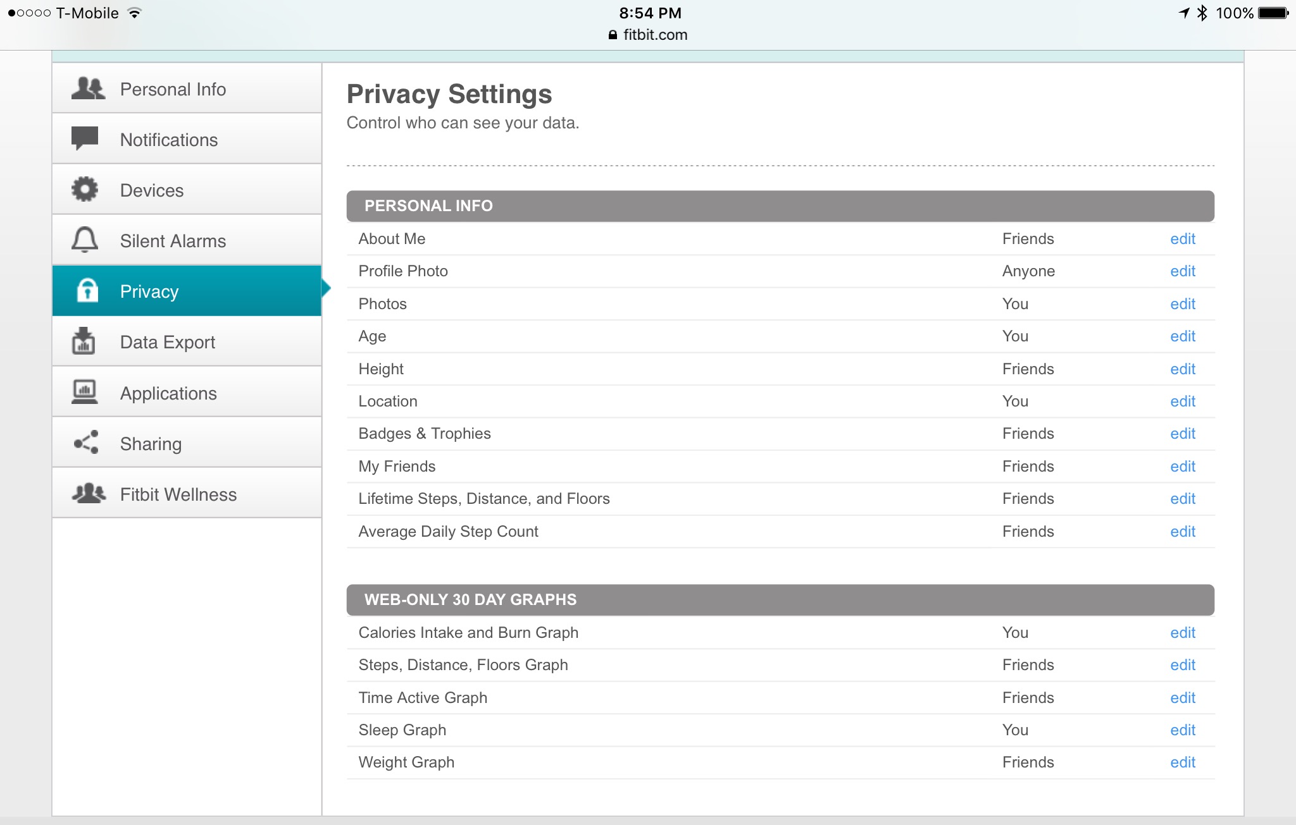Screen dimensions: 1296x825
Task: Open Privacy settings panel
Action: click(186, 291)
